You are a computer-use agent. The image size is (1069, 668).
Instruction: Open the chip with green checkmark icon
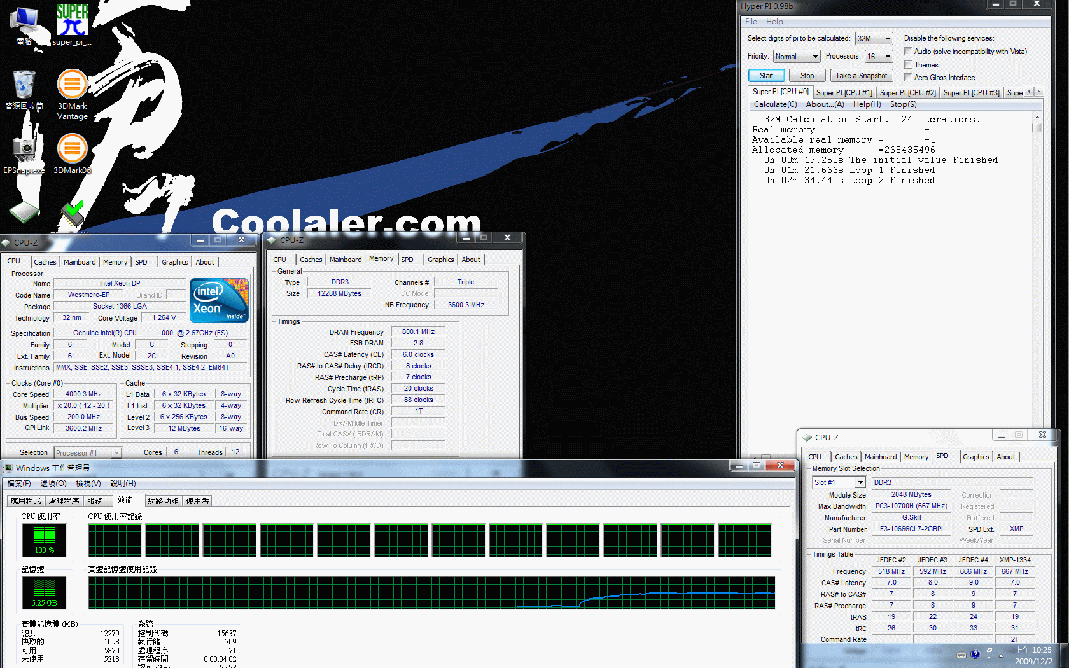pos(72,214)
